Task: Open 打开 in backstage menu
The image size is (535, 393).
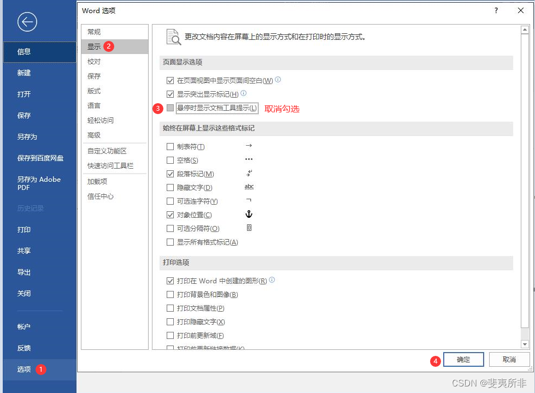Action: (39, 94)
